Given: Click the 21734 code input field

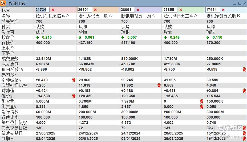Looking at the screenshot, I should coord(42,10).
